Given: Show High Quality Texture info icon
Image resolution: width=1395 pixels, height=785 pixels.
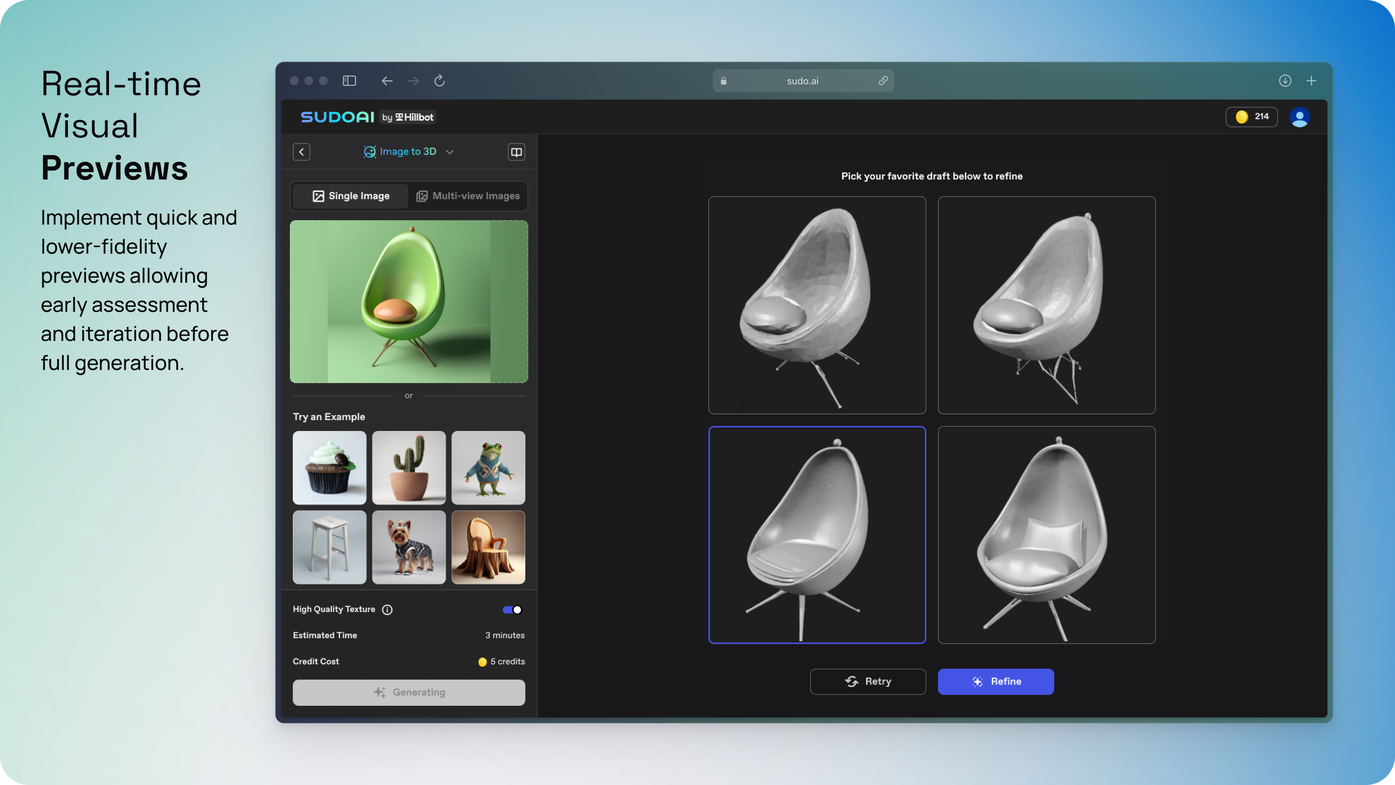Looking at the screenshot, I should pyautogui.click(x=387, y=609).
